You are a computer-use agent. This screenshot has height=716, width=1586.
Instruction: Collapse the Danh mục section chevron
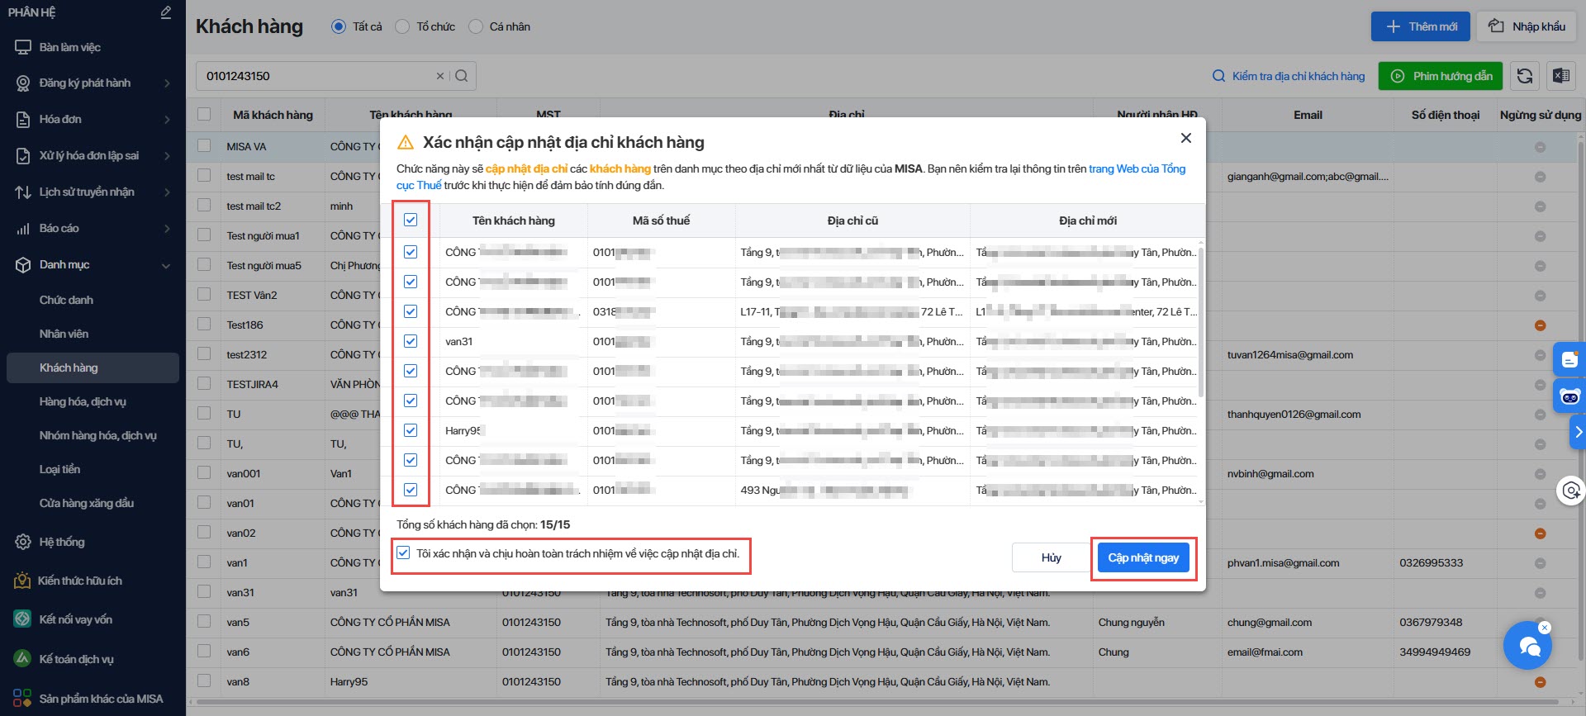pos(166,265)
